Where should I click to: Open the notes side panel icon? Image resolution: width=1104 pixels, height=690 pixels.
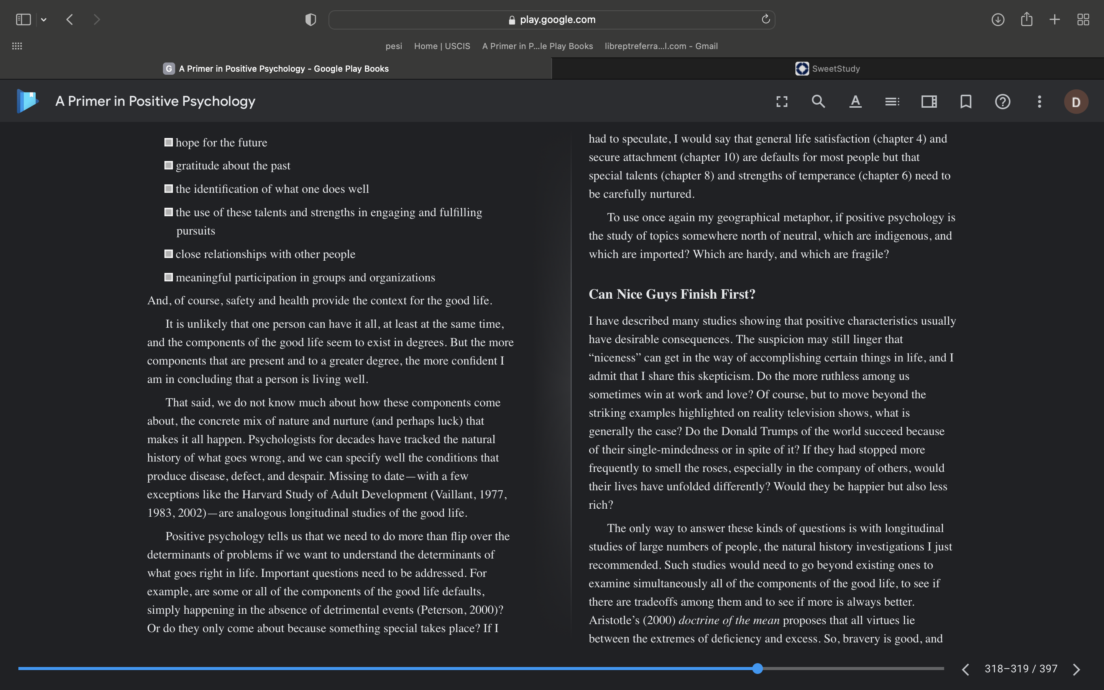click(x=929, y=101)
